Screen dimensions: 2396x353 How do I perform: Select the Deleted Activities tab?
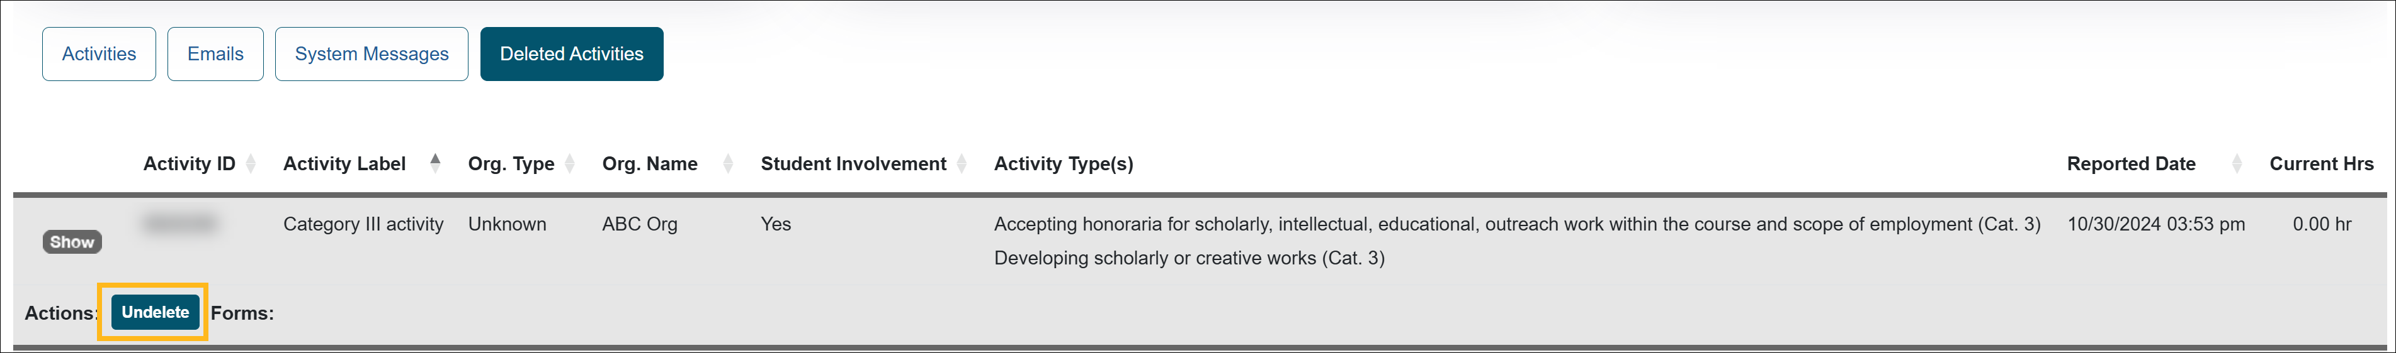571,54
